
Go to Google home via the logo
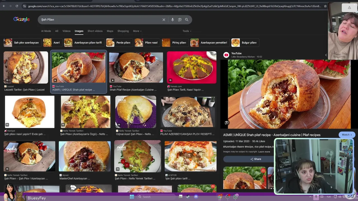pos(22,19)
